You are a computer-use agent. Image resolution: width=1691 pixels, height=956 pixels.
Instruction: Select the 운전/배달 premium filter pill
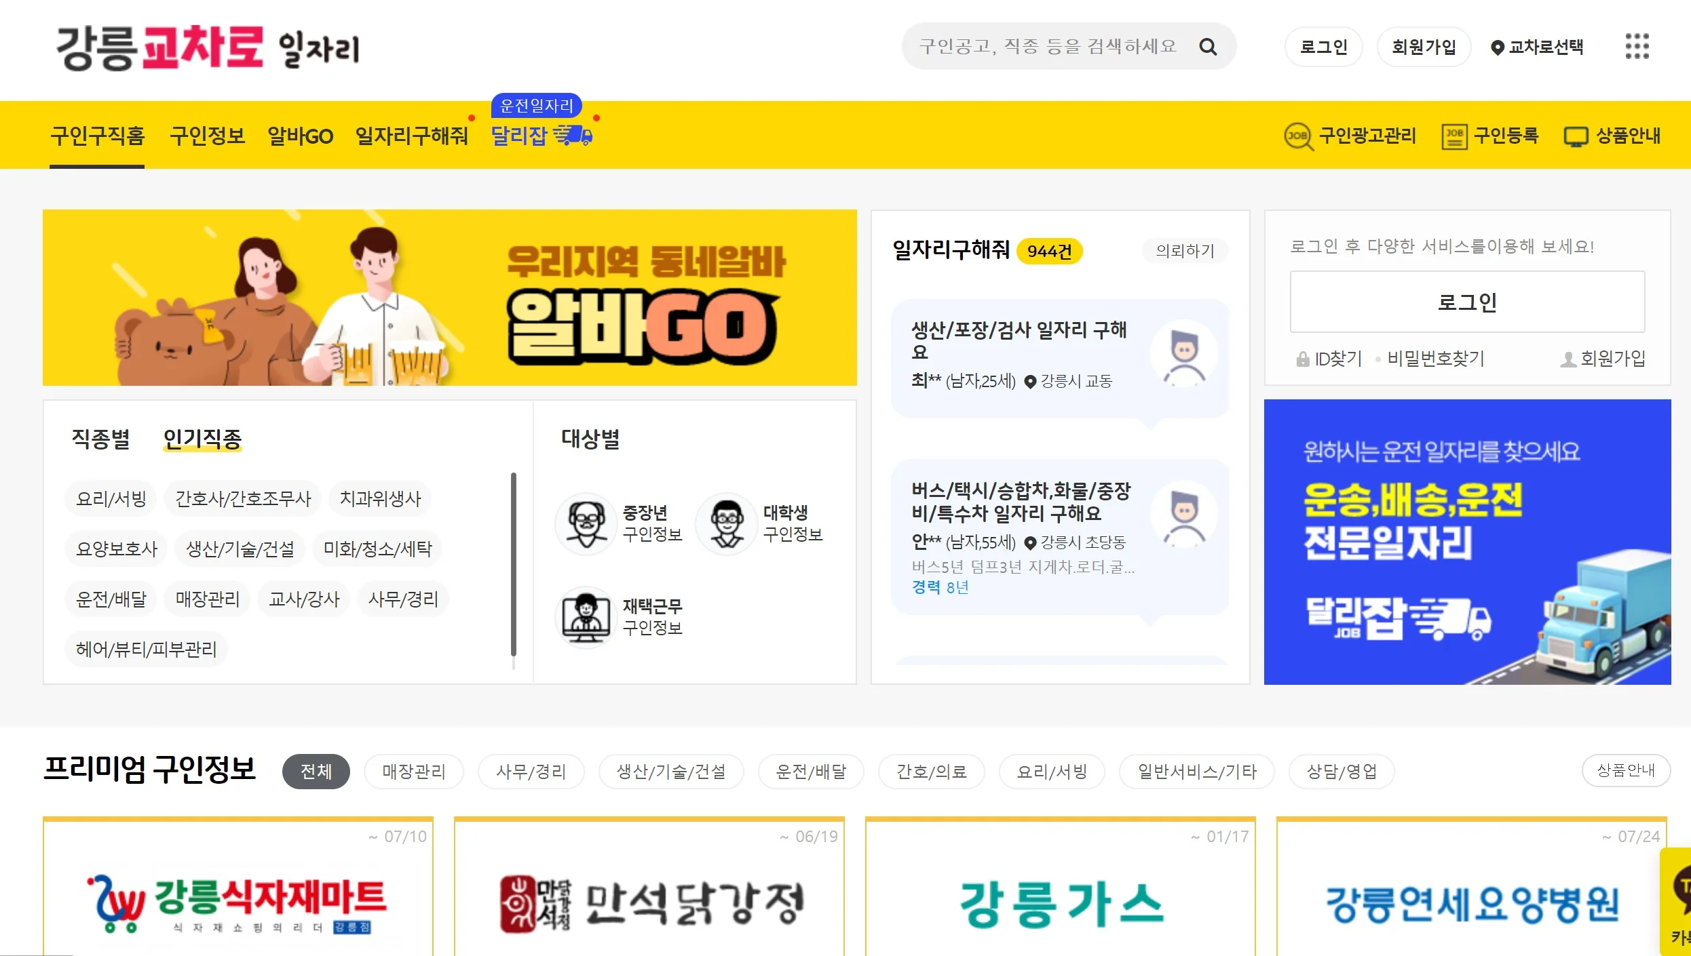tap(811, 772)
